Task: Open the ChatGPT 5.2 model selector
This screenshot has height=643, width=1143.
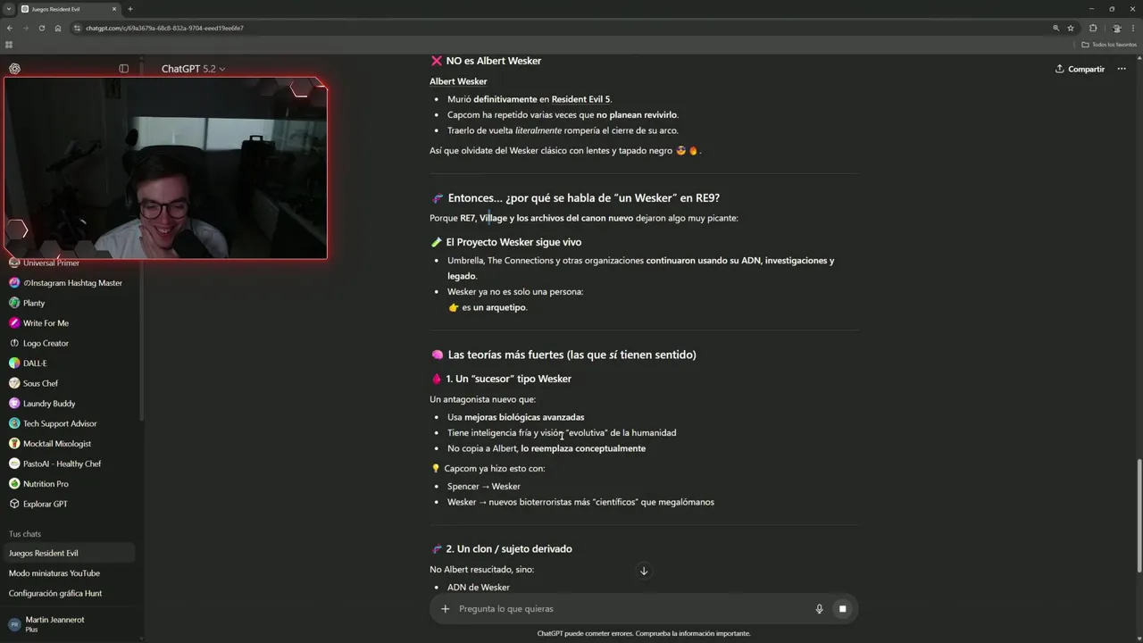Action: click(193, 69)
